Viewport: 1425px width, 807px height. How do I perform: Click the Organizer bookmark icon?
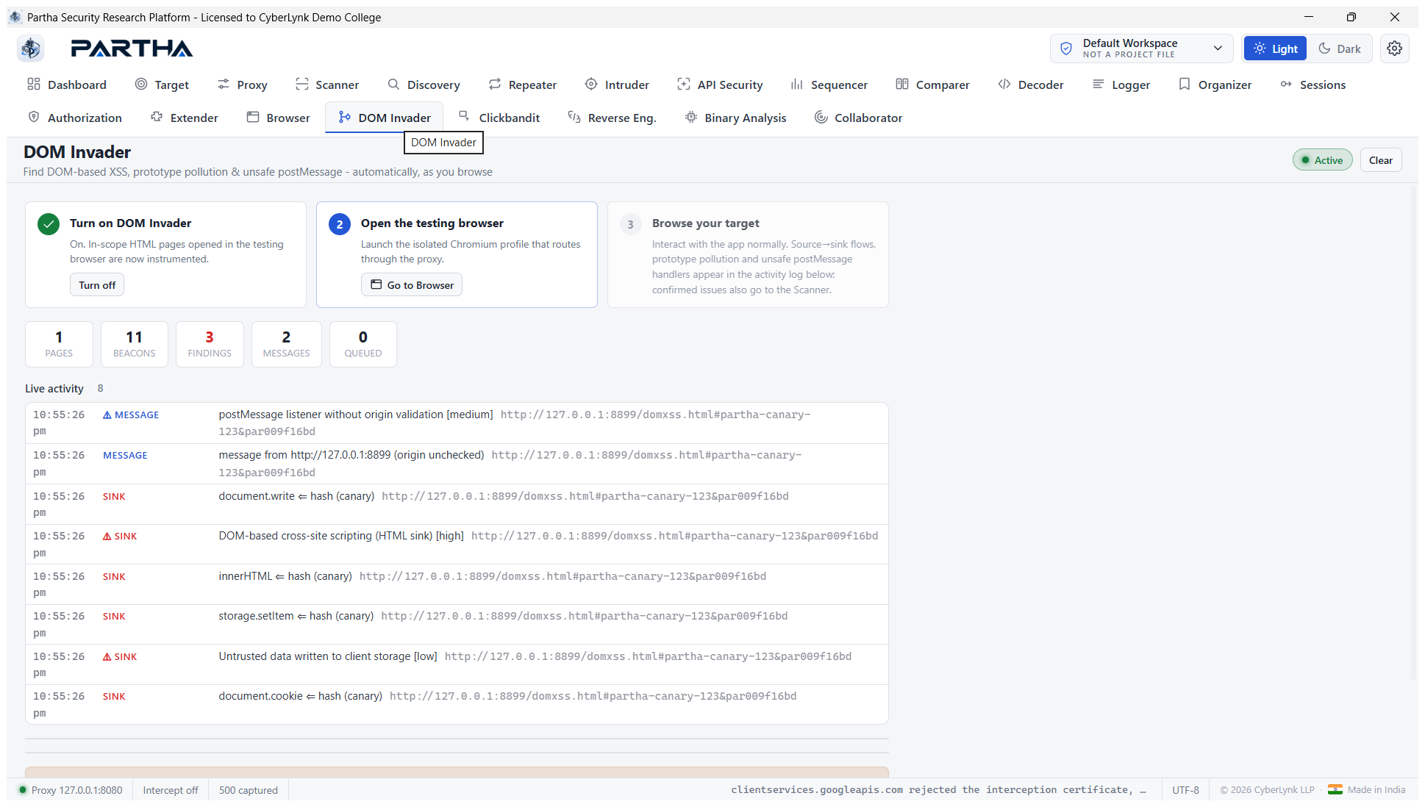[1185, 85]
